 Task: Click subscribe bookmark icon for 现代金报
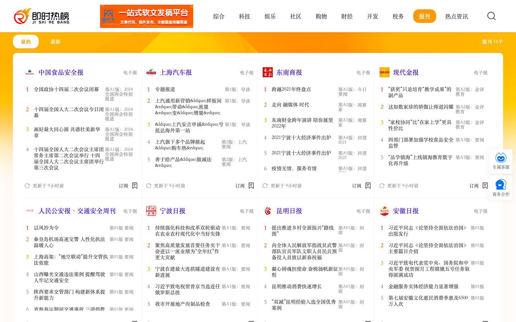[x=485, y=186]
